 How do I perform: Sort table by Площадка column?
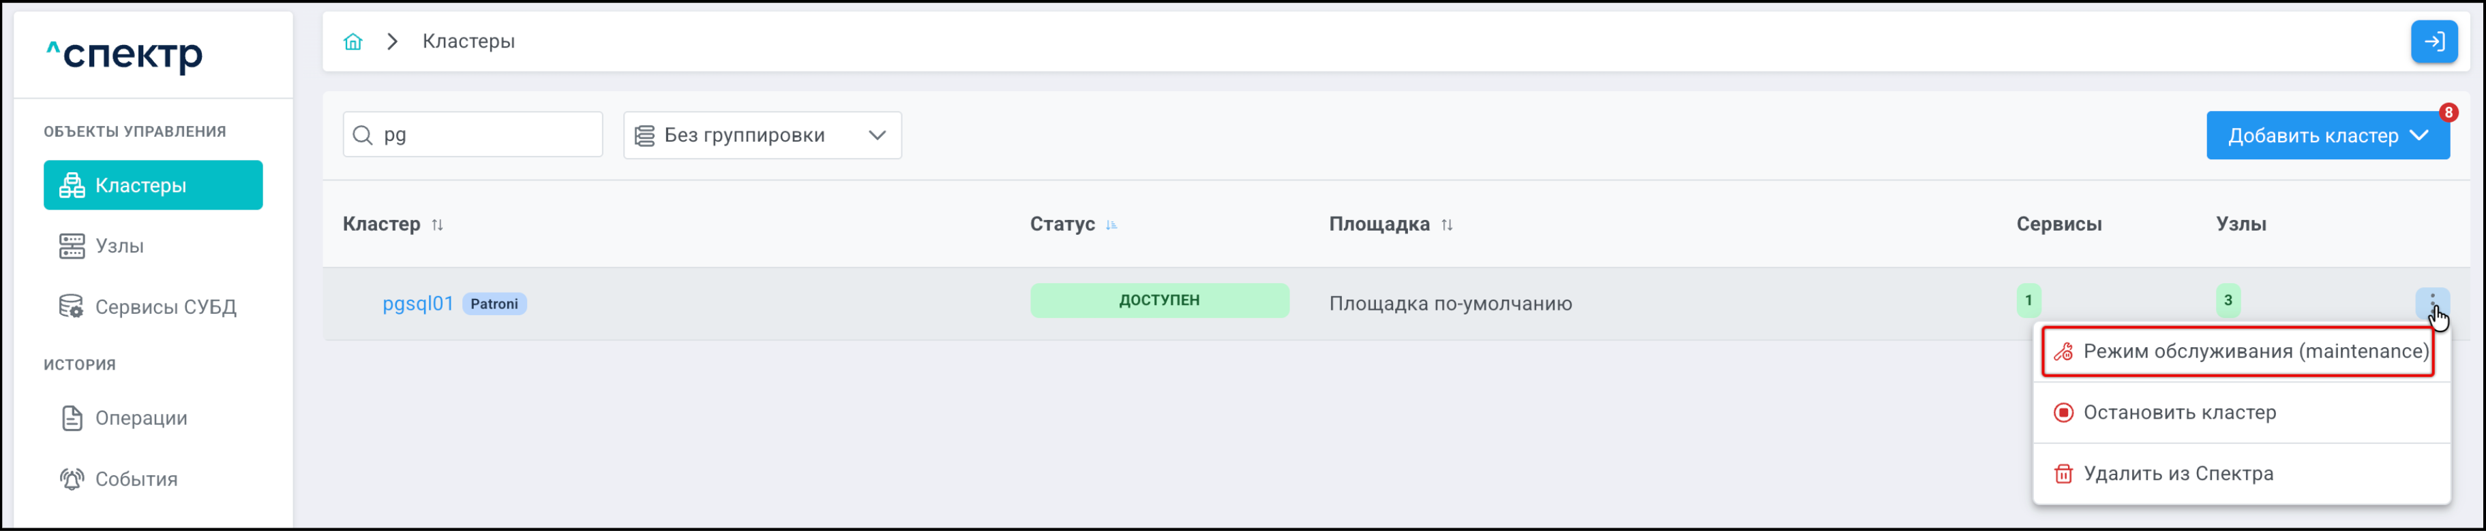[x=1446, y=225]
